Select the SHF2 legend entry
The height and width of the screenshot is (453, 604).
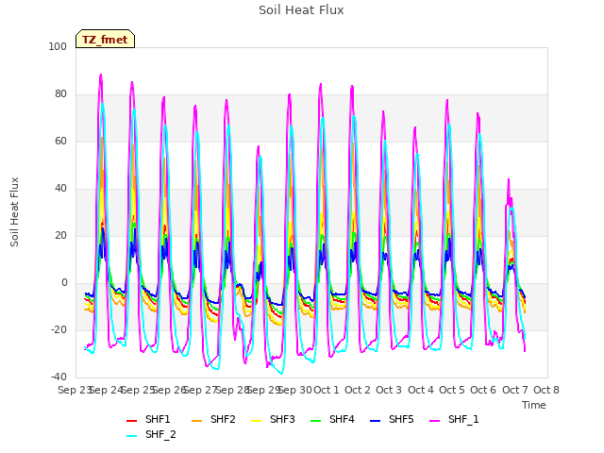[x=213, y=419]
